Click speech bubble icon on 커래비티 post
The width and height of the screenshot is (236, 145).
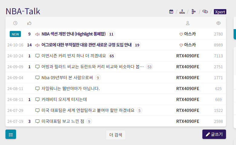37,99
